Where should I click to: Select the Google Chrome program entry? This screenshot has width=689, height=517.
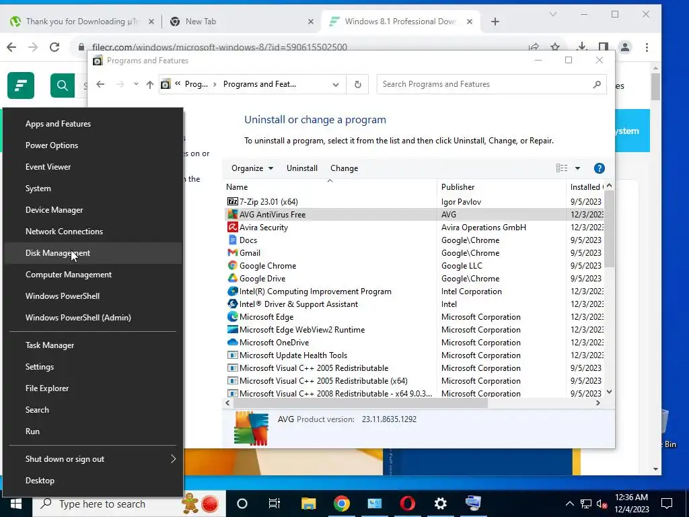click(414, 265)
